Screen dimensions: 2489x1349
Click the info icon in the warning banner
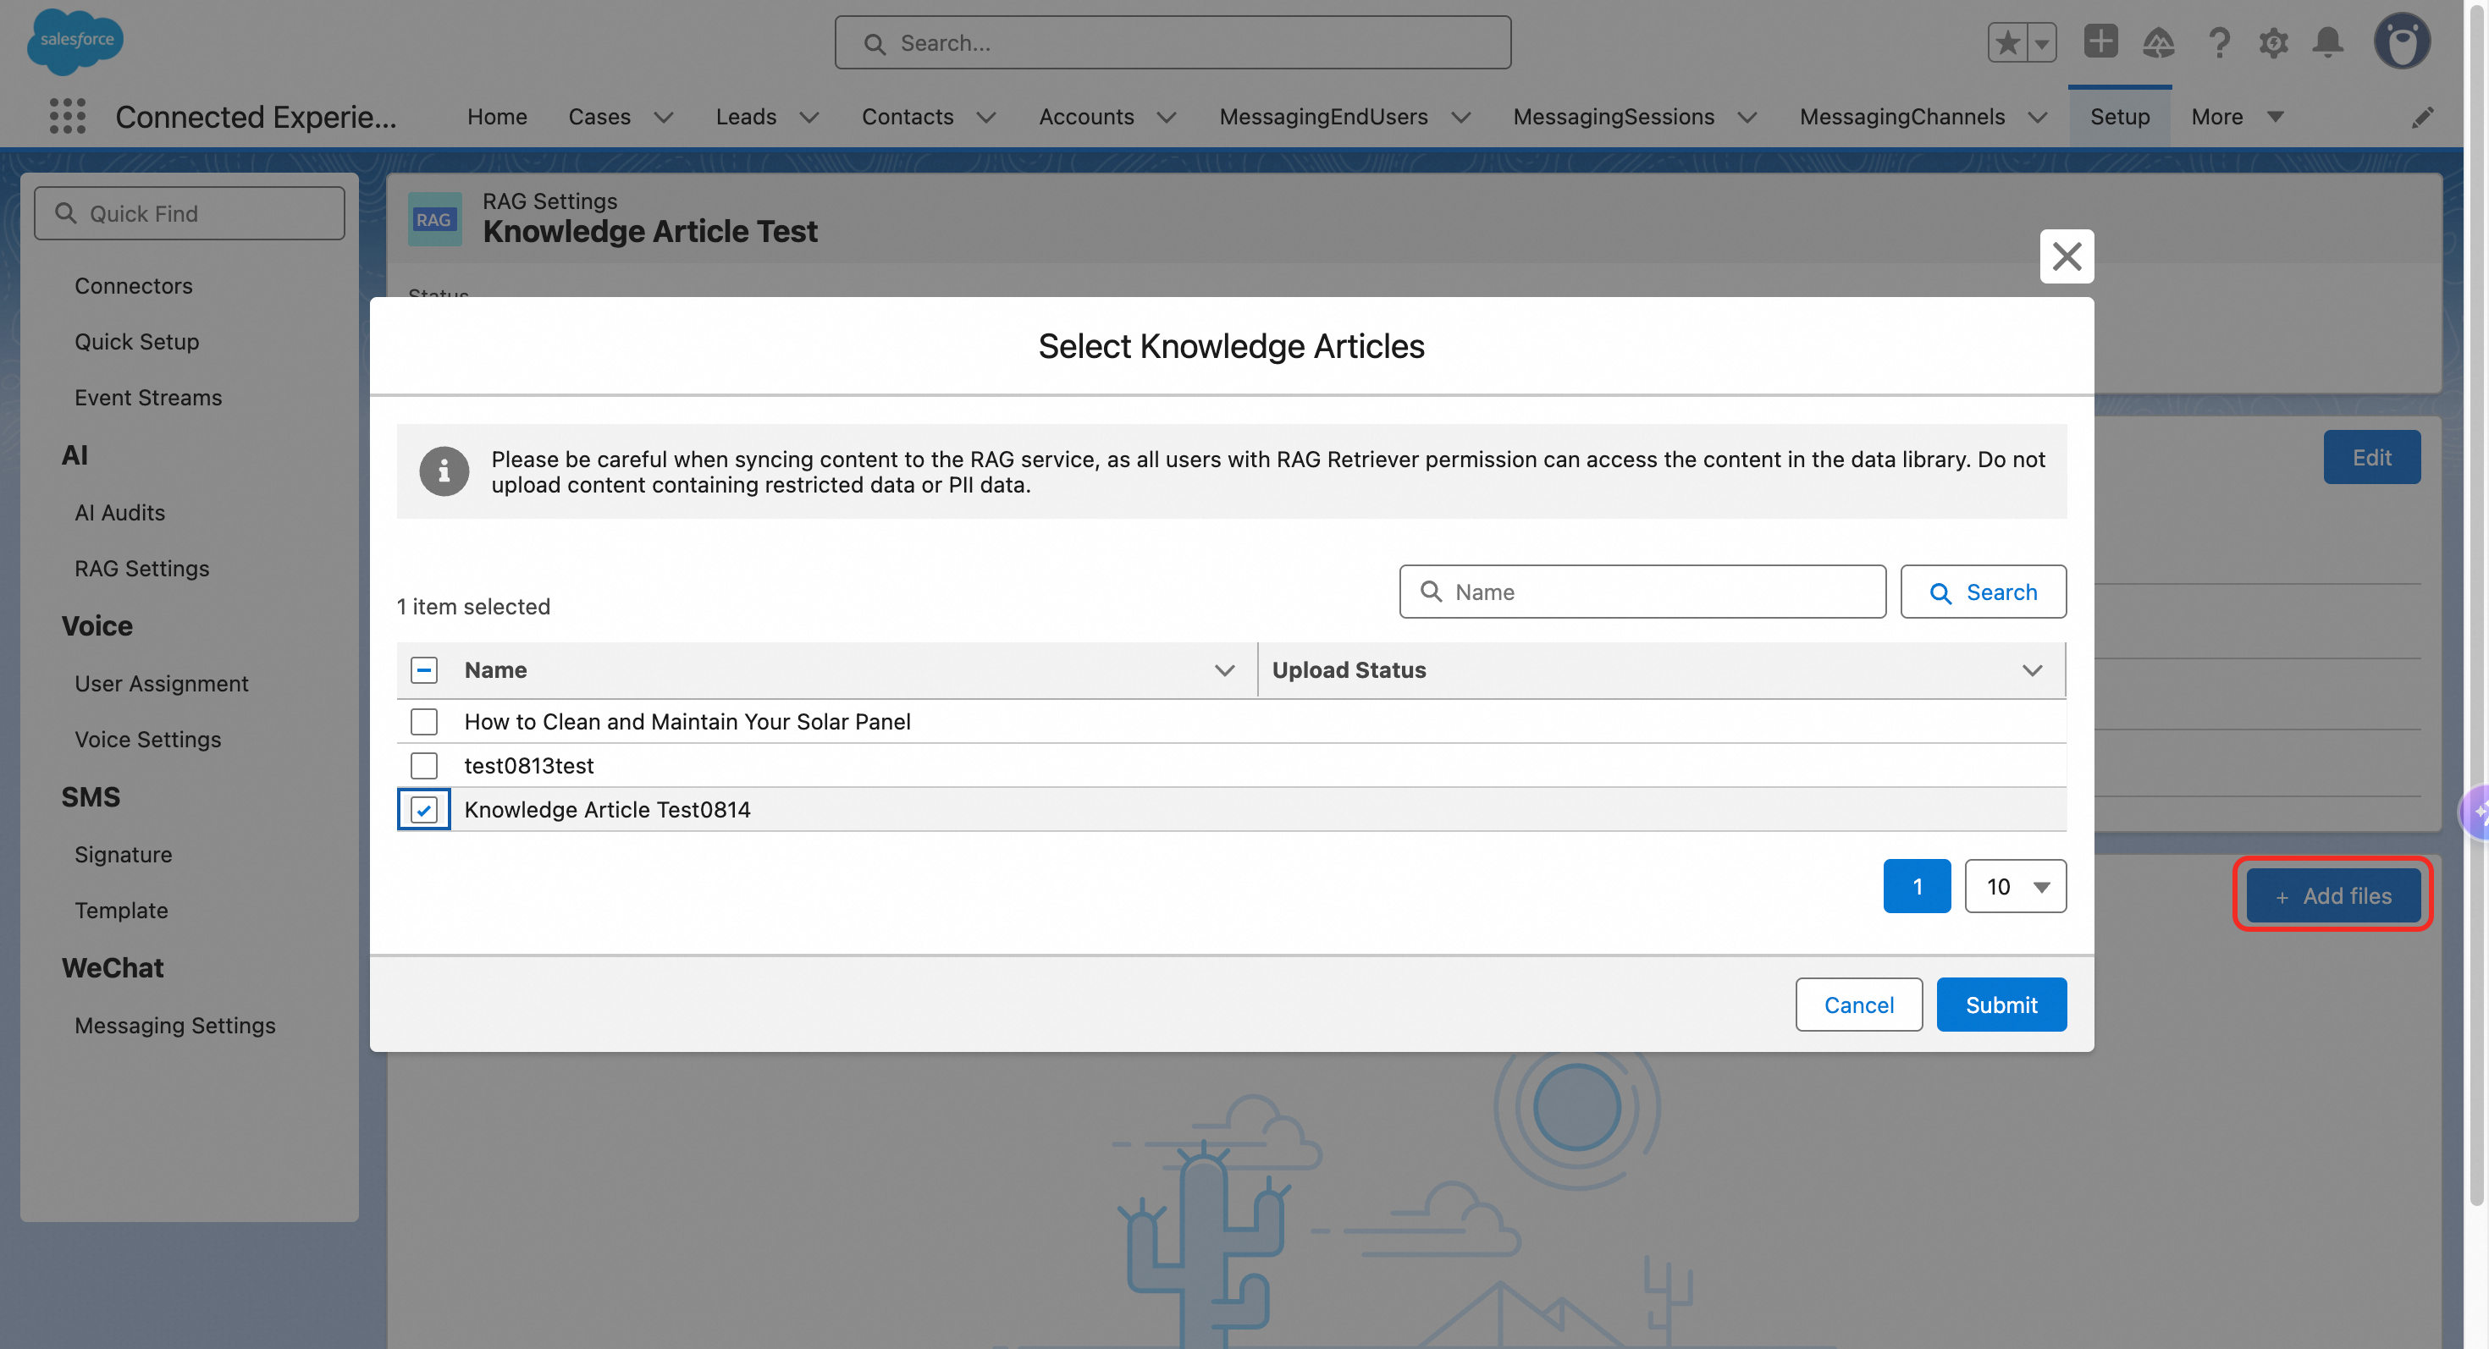(444, 471)
